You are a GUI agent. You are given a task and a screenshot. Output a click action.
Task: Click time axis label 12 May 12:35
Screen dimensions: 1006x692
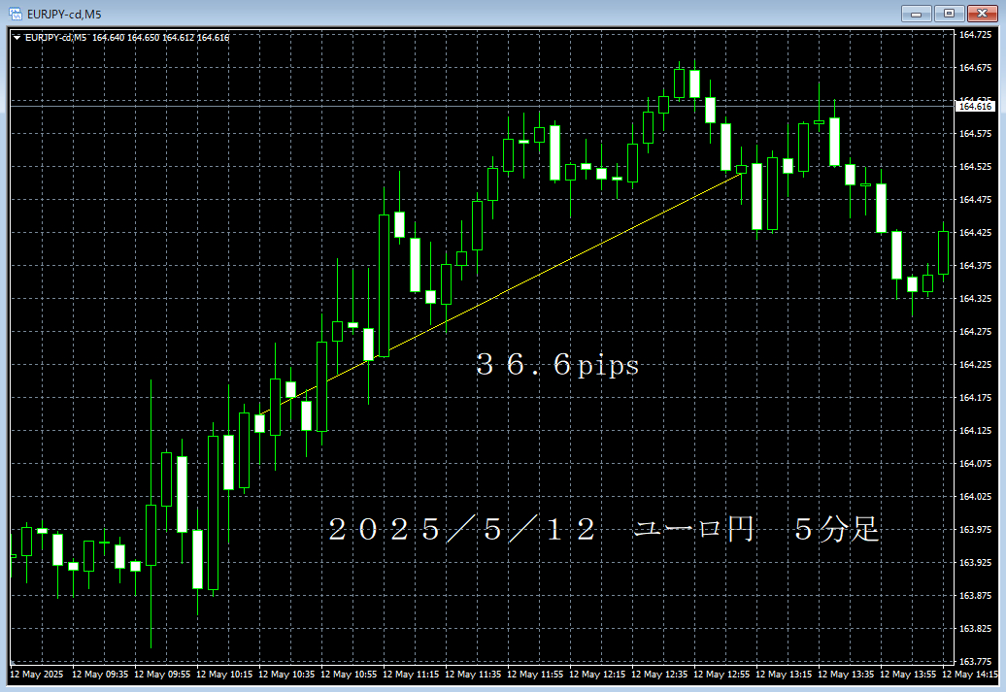pyautogui.click(x=659, y=674)
